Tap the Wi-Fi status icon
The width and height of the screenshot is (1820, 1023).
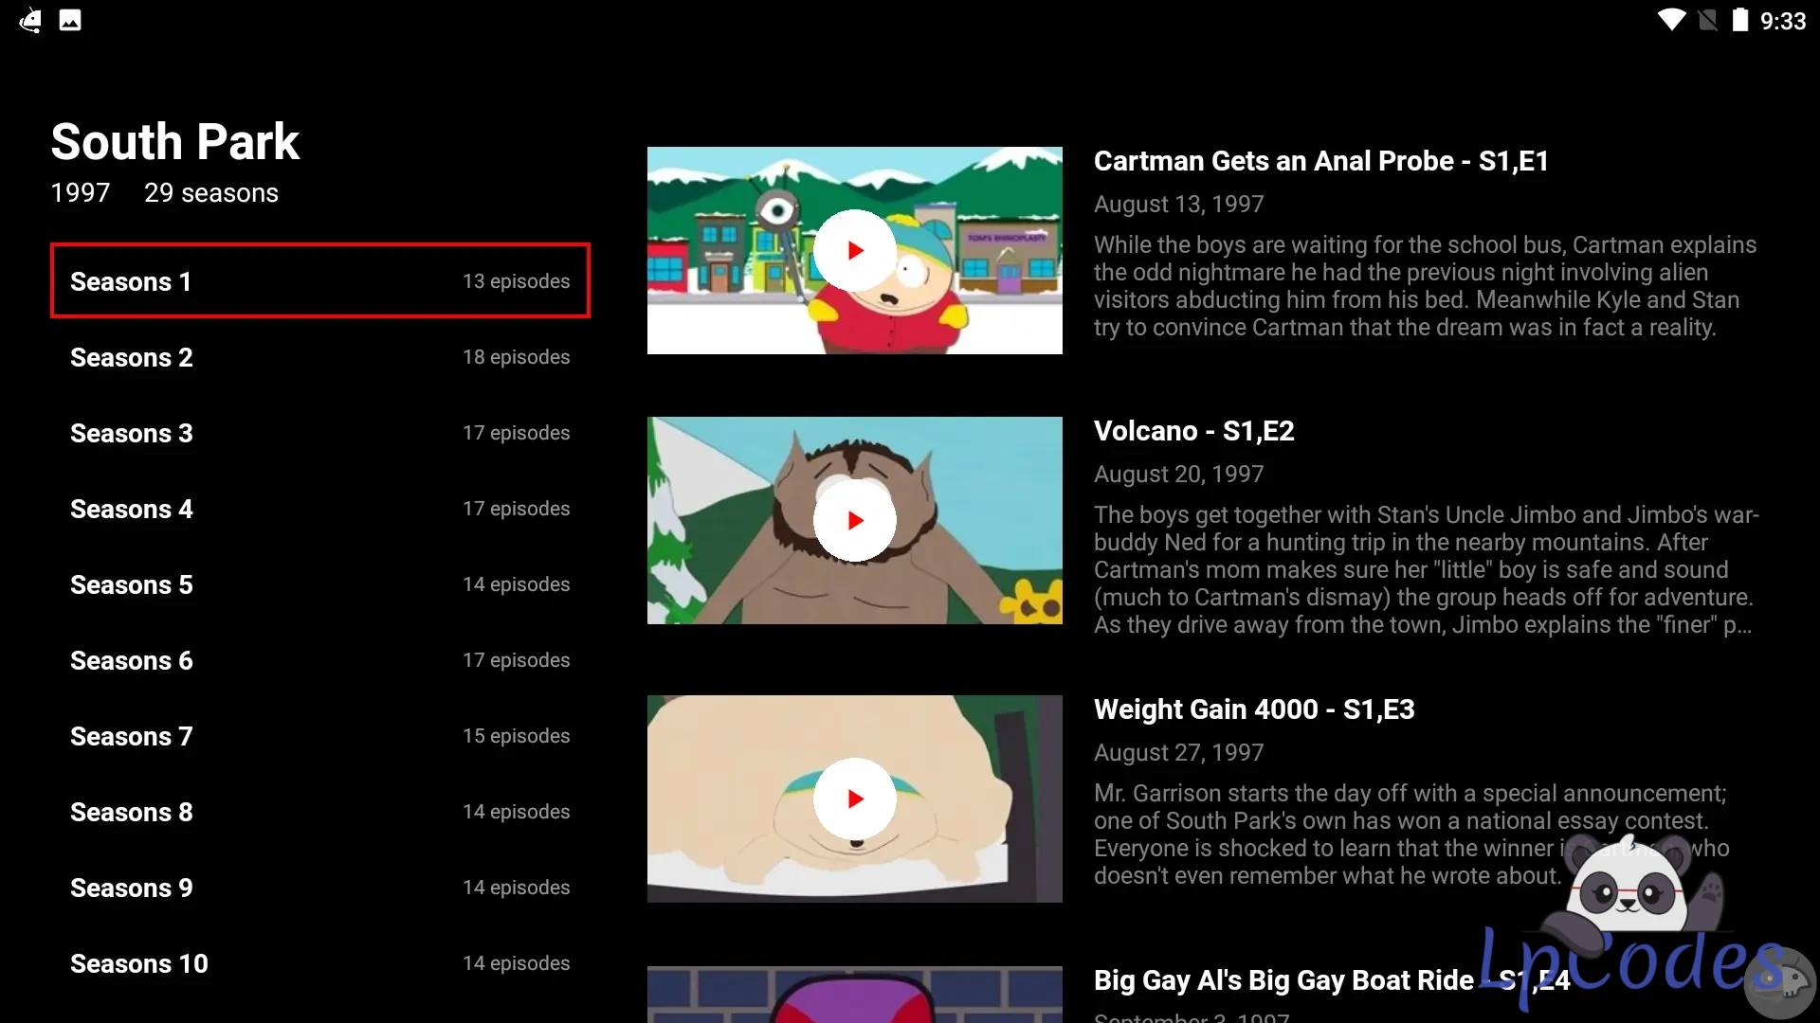1672,20
